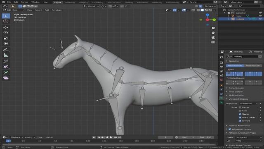Open the Output properties tab
The height and width of the screenshot is (149, 264).
222,67
